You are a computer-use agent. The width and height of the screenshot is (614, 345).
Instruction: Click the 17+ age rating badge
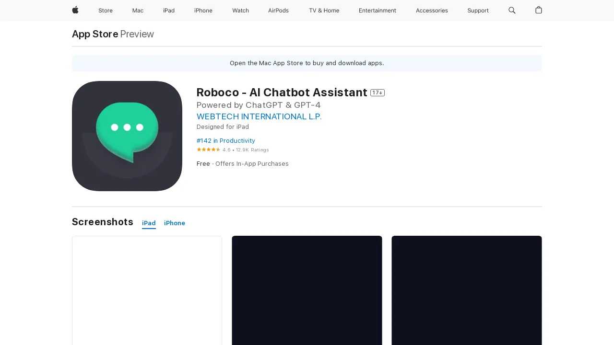378,92
